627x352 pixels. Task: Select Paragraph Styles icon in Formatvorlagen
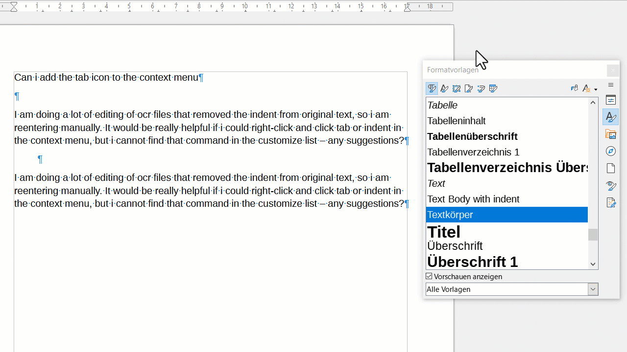pos(432,88)
